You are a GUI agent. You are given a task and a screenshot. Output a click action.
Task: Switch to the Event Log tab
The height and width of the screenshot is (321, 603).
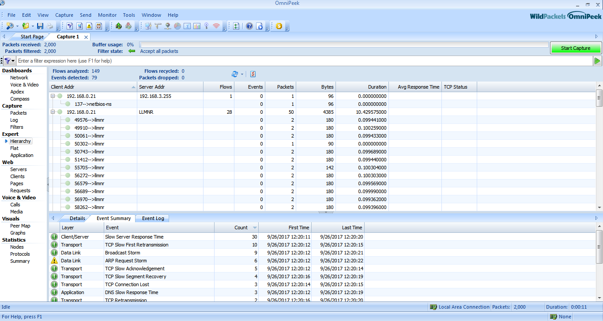153,218
